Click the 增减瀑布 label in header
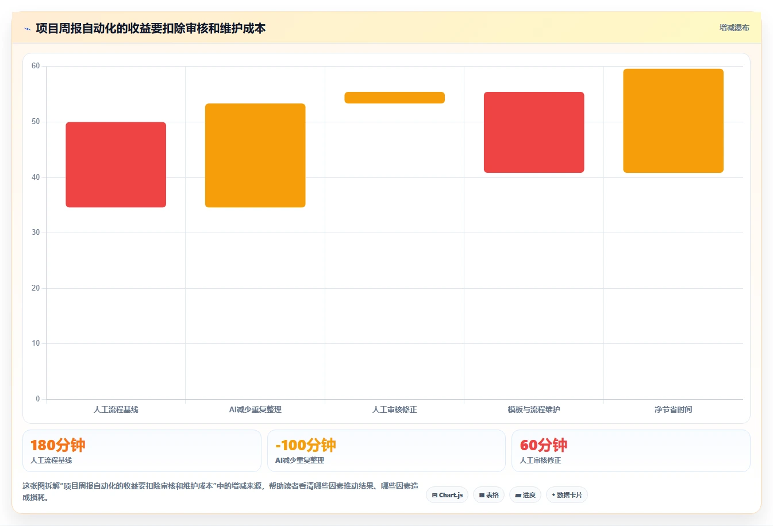Screen dimensions: 773x526 pos(734,28)
